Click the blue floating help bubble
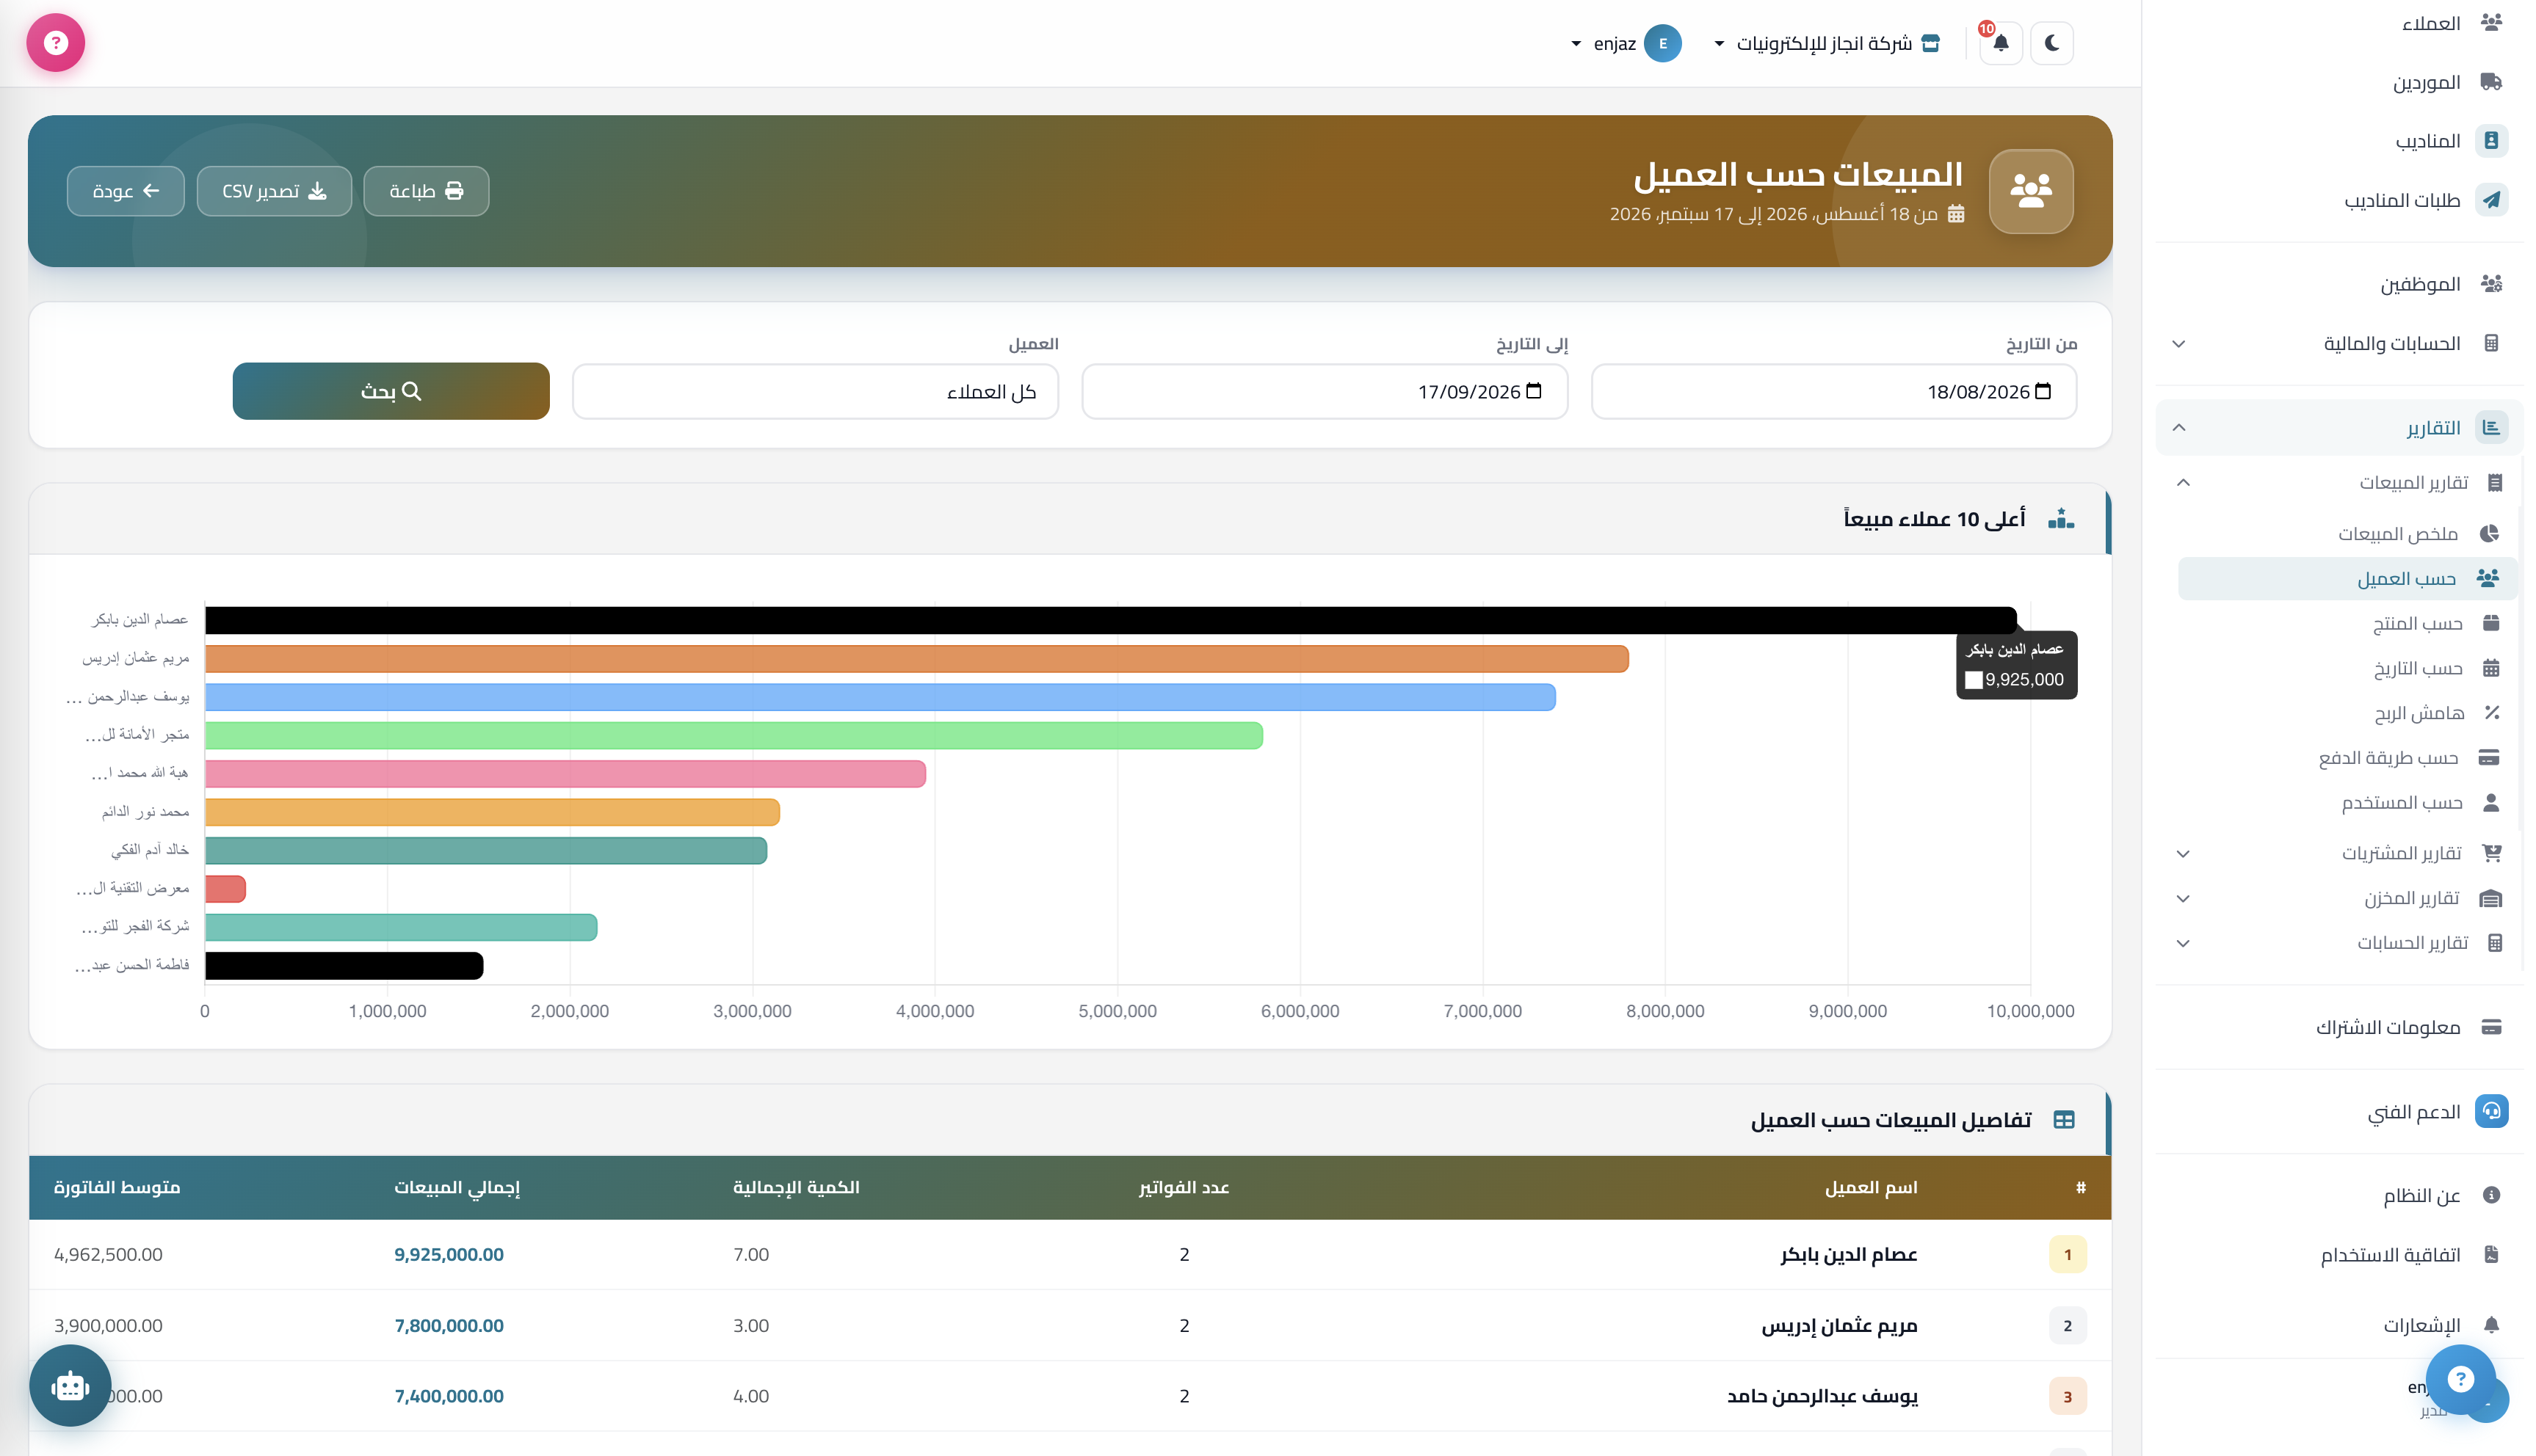The width and height of the screenshot is (2536, 1456). tap(2460, 1380)
